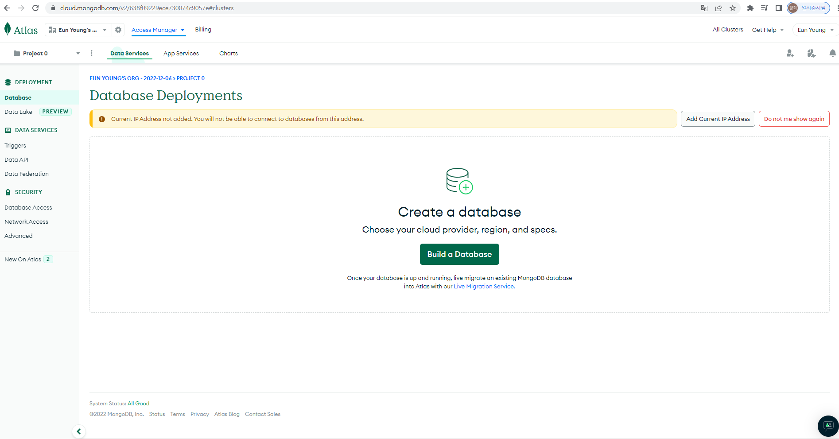Image resolution: width=839 pixels, height=439 pixels.
Task: Click the Eun Young's Org breadcrumb link
Action: point(130,78)
